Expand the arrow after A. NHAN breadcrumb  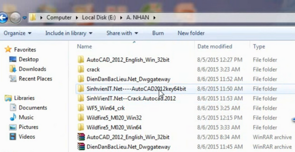coord(155,18)
